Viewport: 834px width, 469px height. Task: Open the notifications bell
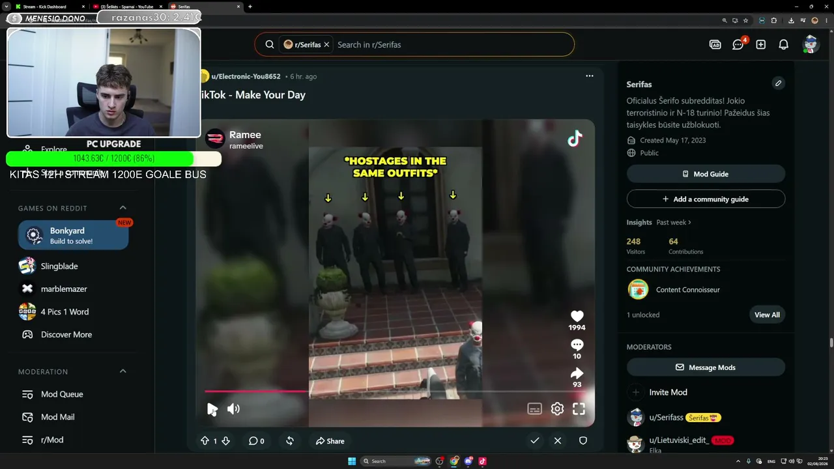[x=784, y=44]
